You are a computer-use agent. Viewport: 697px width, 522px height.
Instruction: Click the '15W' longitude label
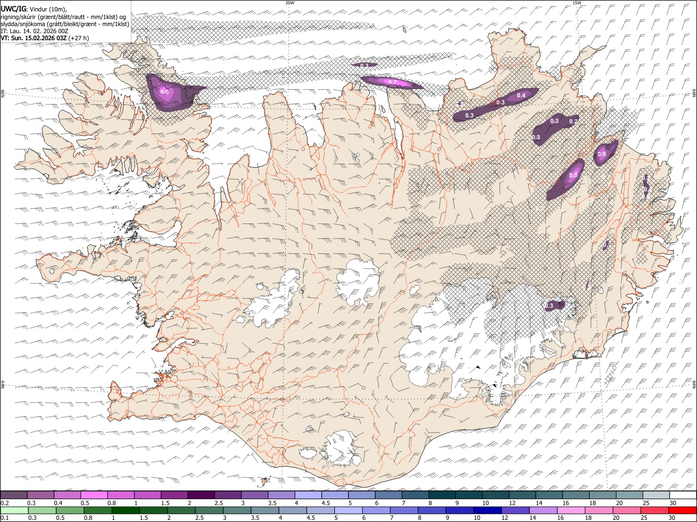point(577,3)
